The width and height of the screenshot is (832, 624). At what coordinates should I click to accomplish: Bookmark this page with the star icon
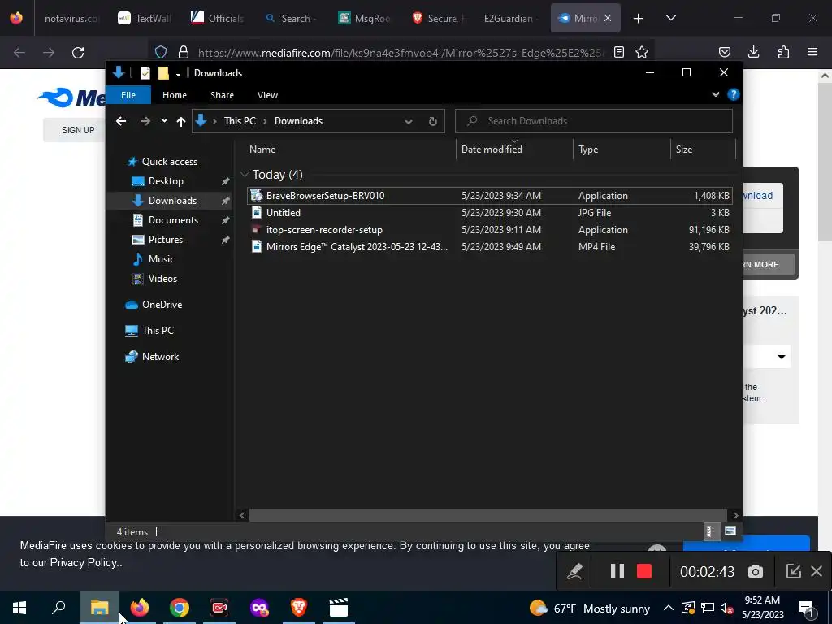coord(642,52)
